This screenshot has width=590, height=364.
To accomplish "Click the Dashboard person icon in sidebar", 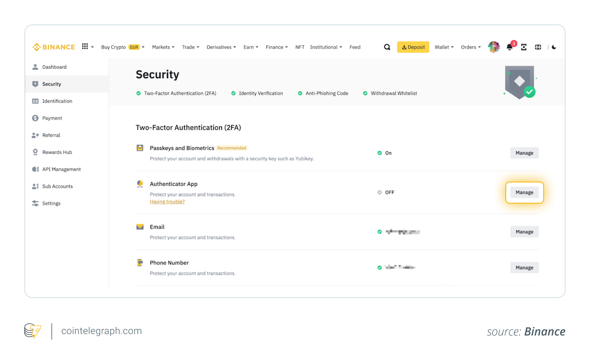I will tap(35, 67).
